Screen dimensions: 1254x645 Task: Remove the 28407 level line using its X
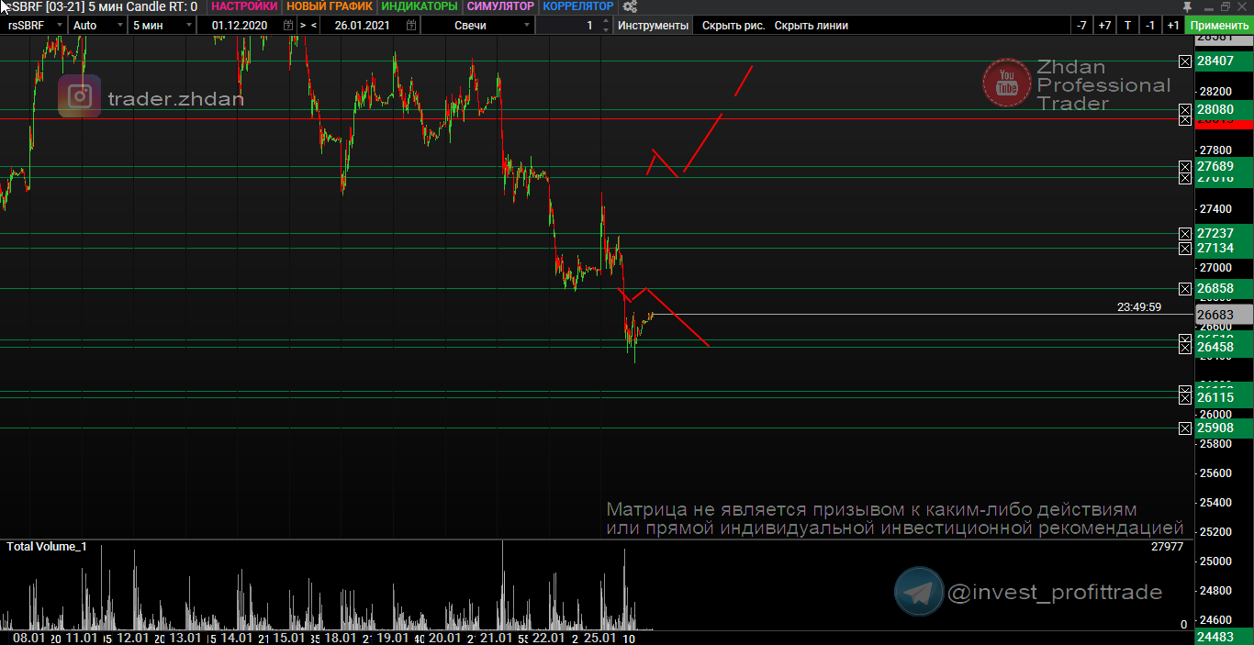[1185, 61]
